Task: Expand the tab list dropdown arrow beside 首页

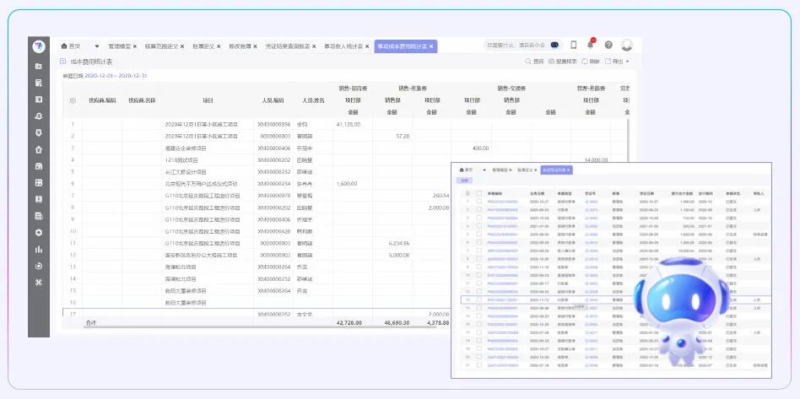Action: 96,46
